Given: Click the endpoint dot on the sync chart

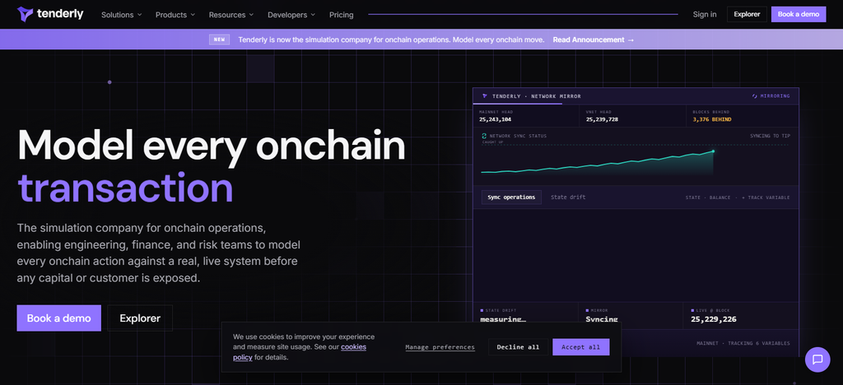Looking at the screenshot, I should coord(714,151).
